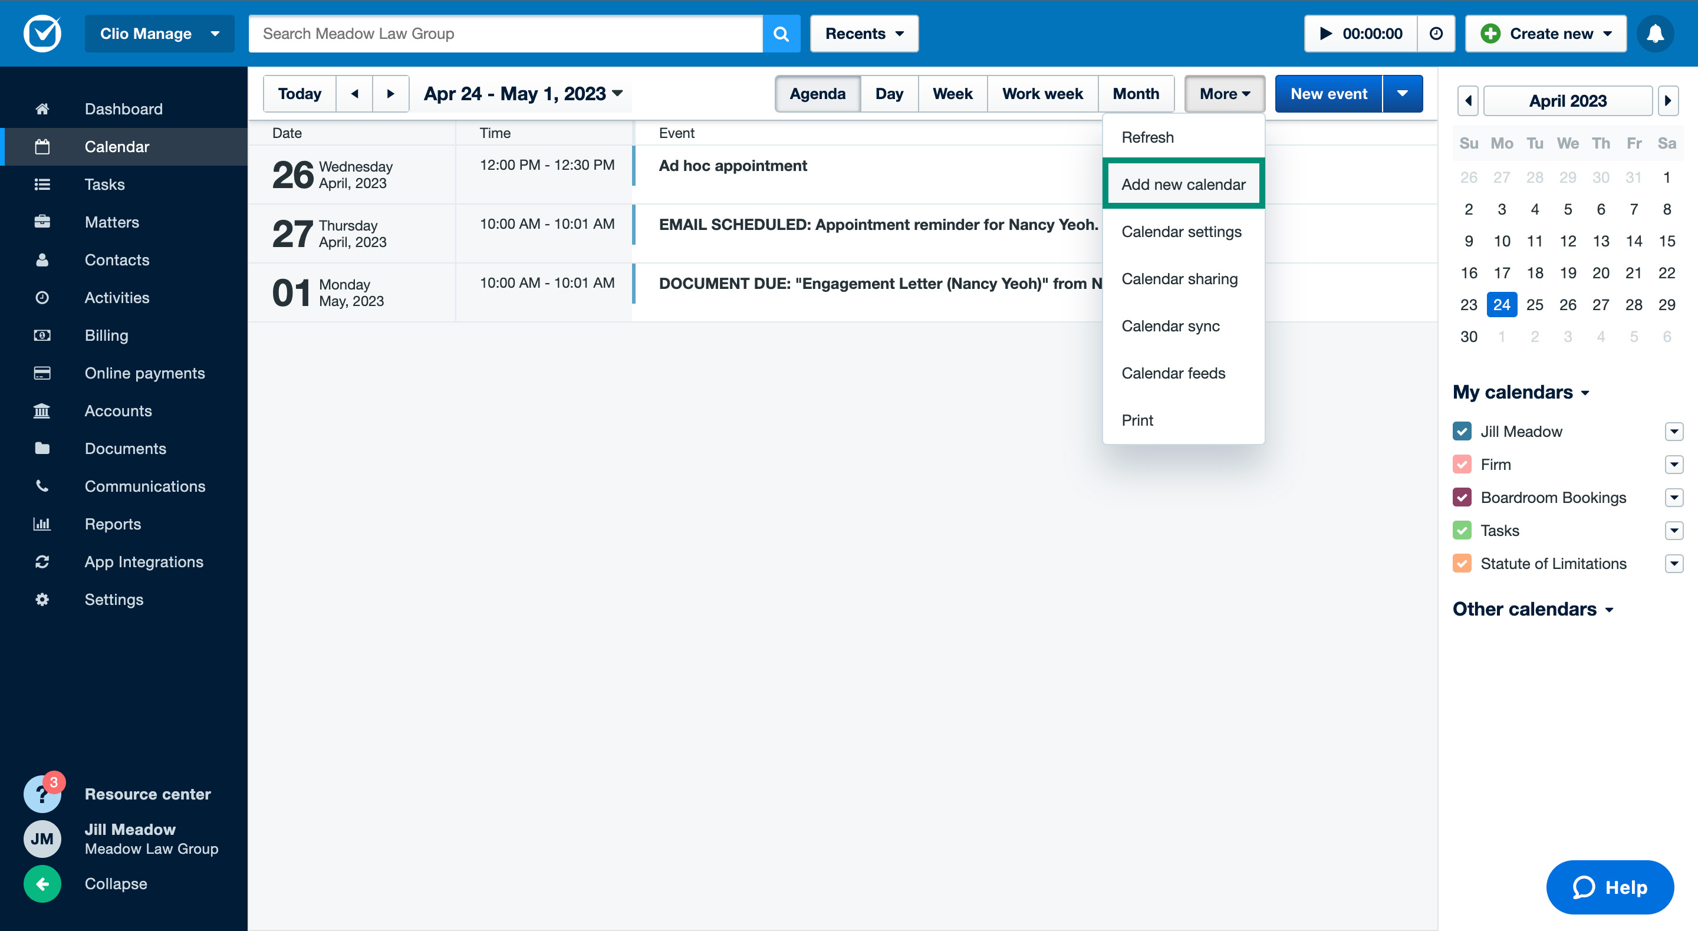Expand the Other calendars section
Viewport: 1698px width, 931px height.
(x=1532, y=608)
